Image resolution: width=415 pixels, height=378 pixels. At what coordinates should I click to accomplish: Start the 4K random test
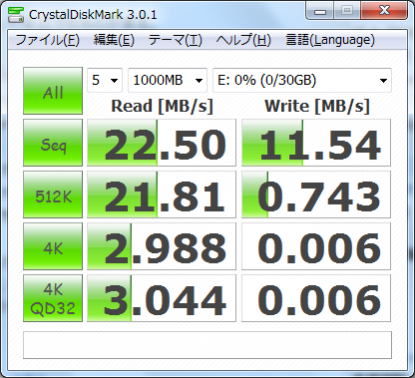click(x=53, y=246)
